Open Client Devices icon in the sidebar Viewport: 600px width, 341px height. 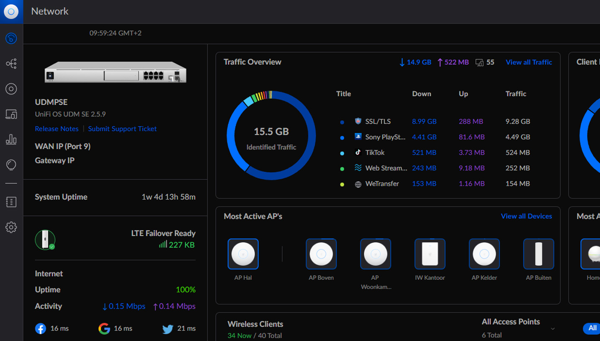click(x=11, y=114)
